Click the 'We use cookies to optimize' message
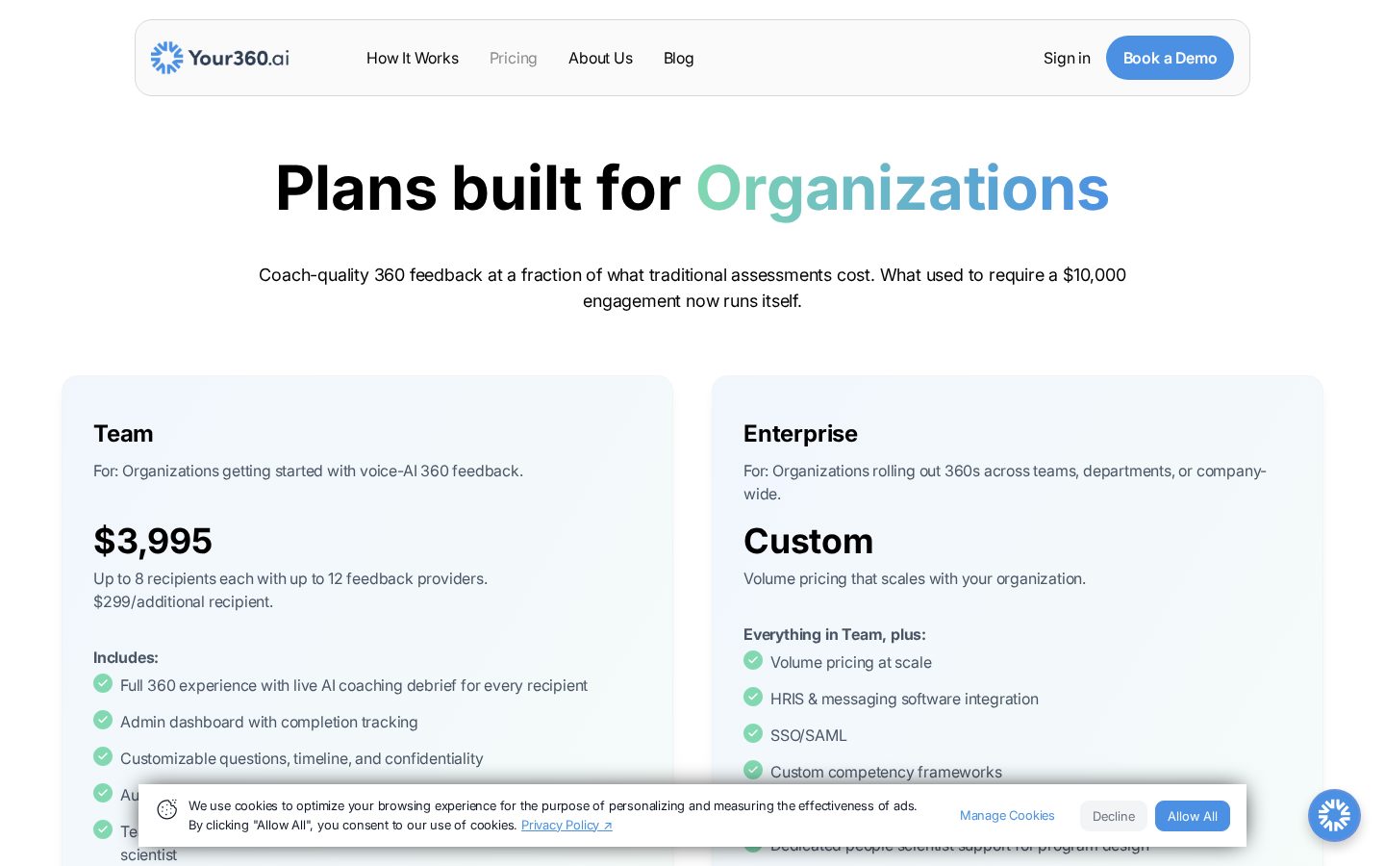Screen dimensions: 1385x866 click(x=553, y=816)
